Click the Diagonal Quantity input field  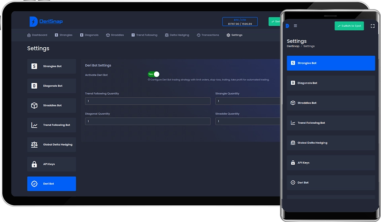(148, 121)
